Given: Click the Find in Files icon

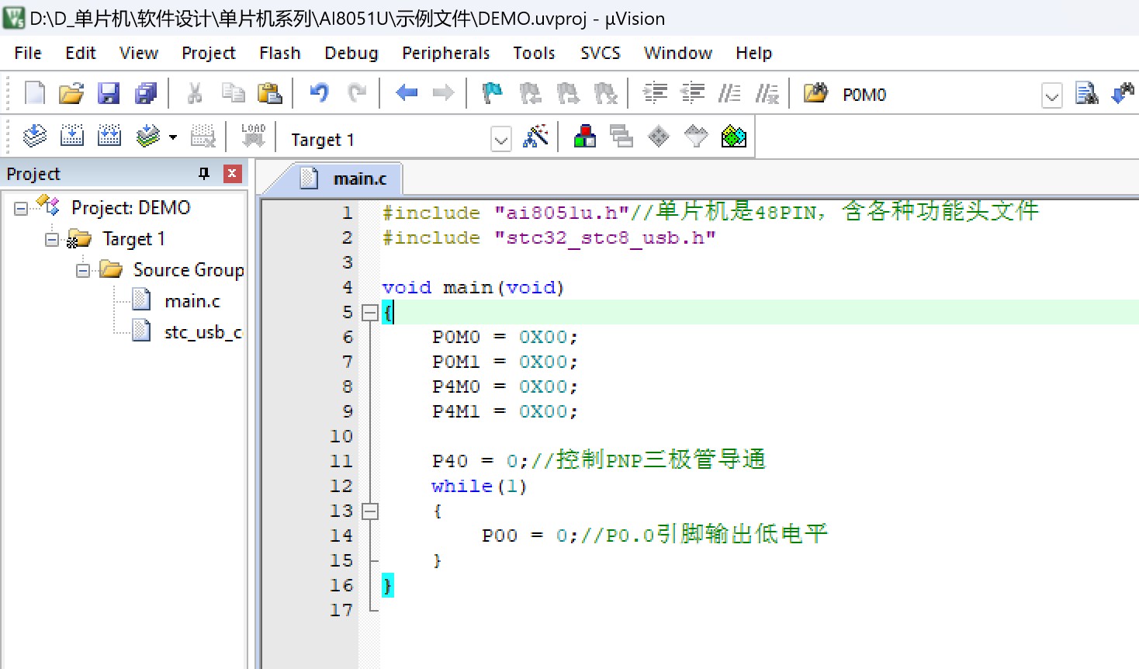Looking at the screenshot, I should coord(815,94).
